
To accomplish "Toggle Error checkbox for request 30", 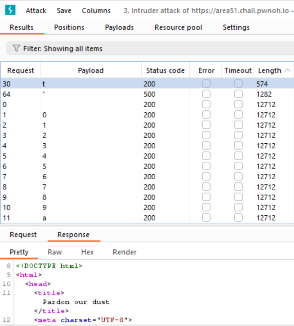I will [x=206, y=84].
